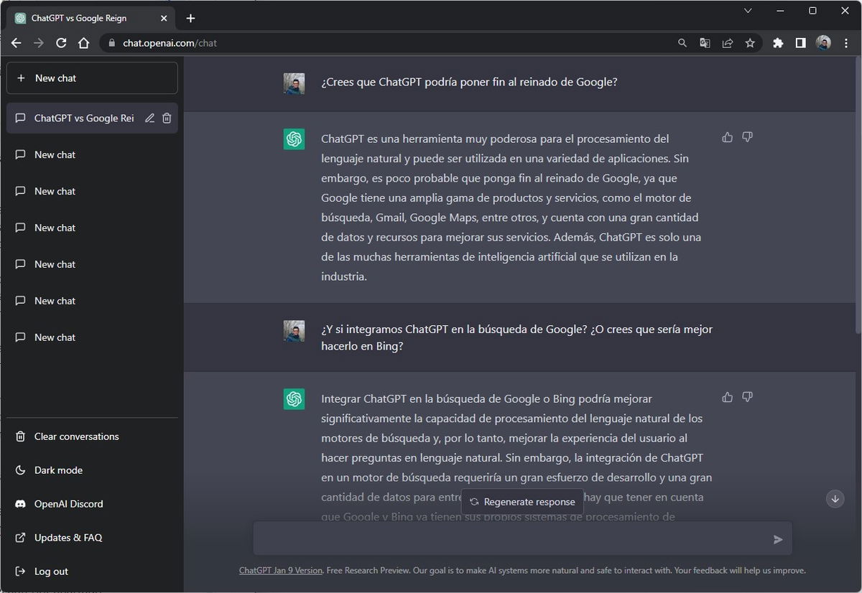Image resolution: width=862 pixels, height=593 pixels.
Task: Open the tab search chevron
Action: [x=748, y=11]
